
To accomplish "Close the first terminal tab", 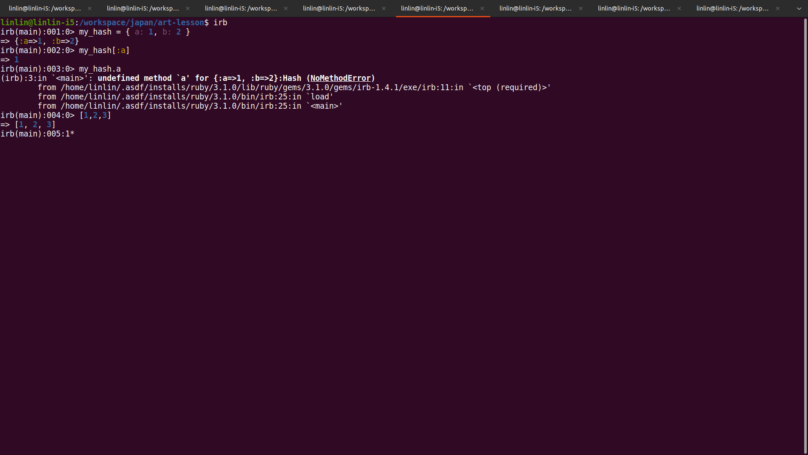I will pyautogui.click(x=89, y=8).
